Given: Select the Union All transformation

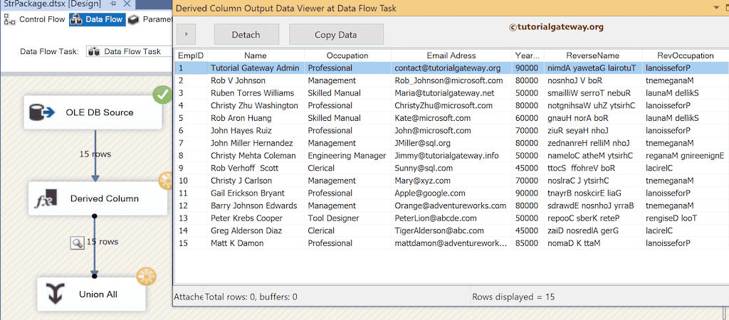Looking at the screenshot, I should [x=91, y=294].
